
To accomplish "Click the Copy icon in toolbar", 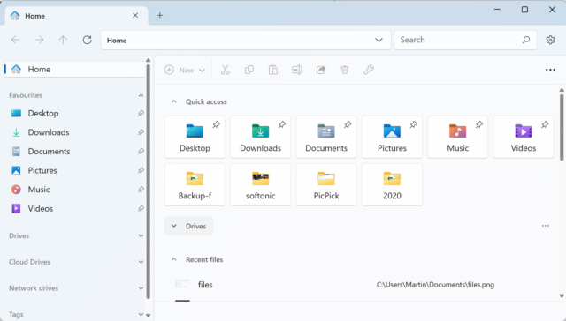I will point(249,70).
